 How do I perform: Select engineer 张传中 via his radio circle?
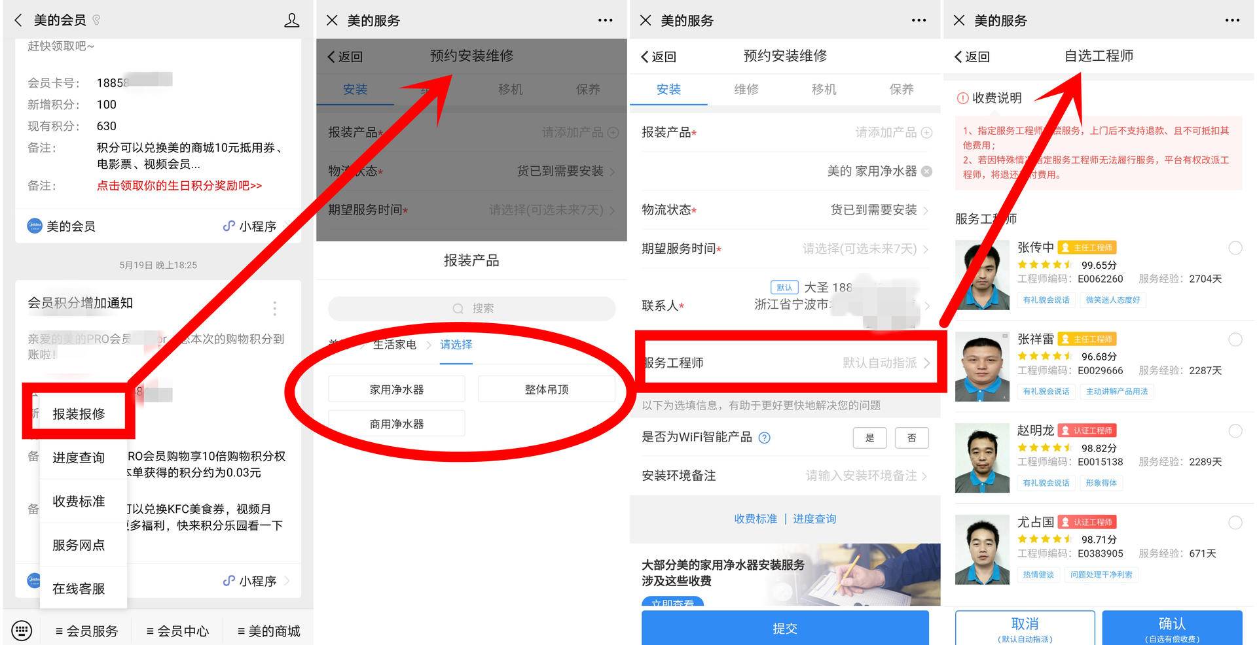tap(1236, 248)
